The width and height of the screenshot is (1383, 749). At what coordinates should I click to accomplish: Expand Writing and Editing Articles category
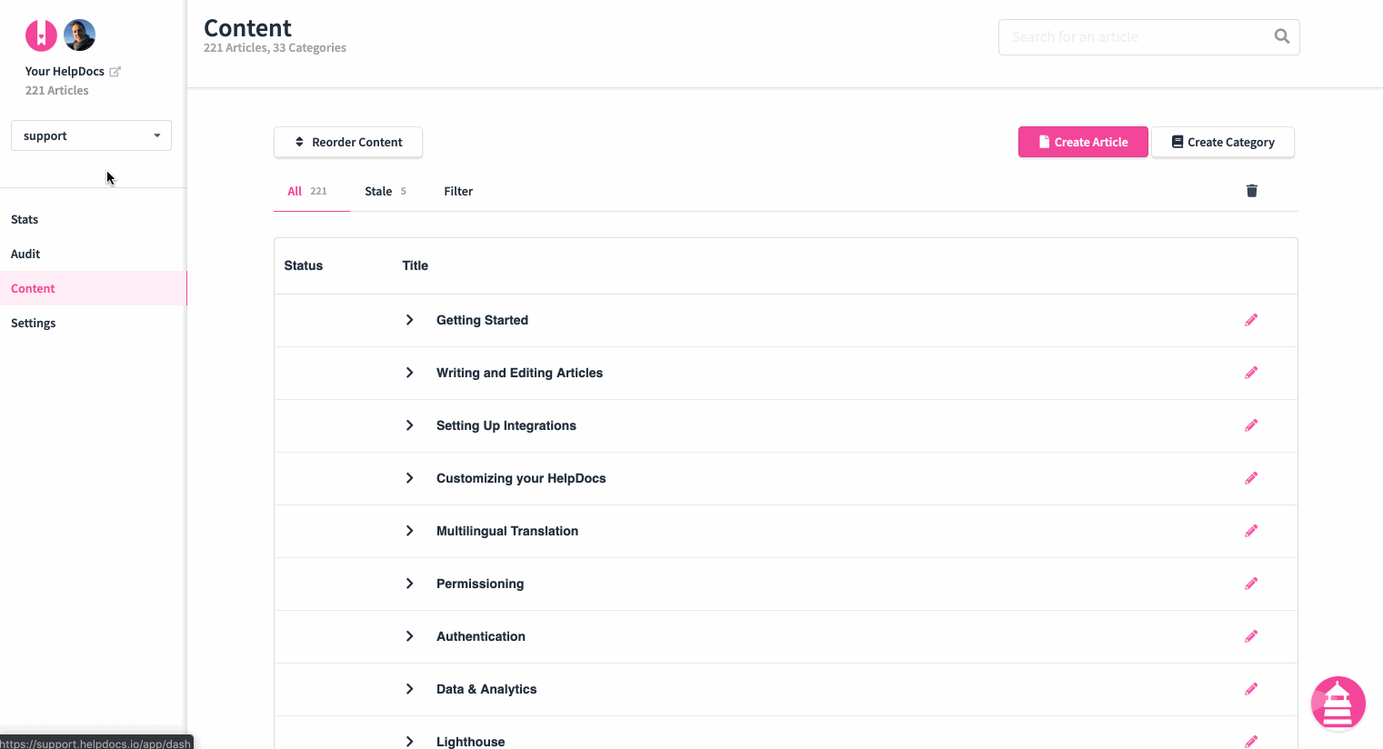(x=410, y=373)
